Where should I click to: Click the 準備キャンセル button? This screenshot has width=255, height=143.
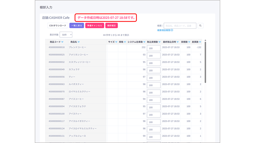tap(95, 25)
